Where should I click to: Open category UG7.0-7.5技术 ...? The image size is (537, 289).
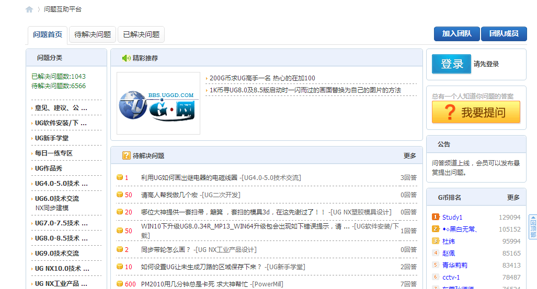coord(61,223)
